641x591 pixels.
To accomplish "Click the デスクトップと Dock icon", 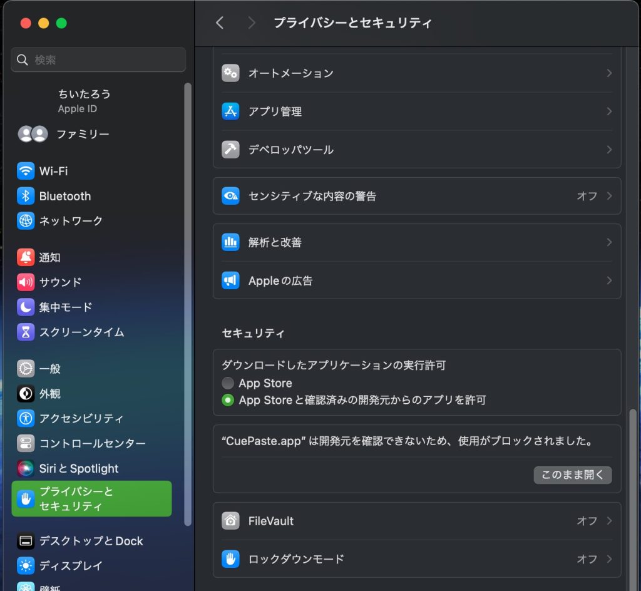I will 26,541.
